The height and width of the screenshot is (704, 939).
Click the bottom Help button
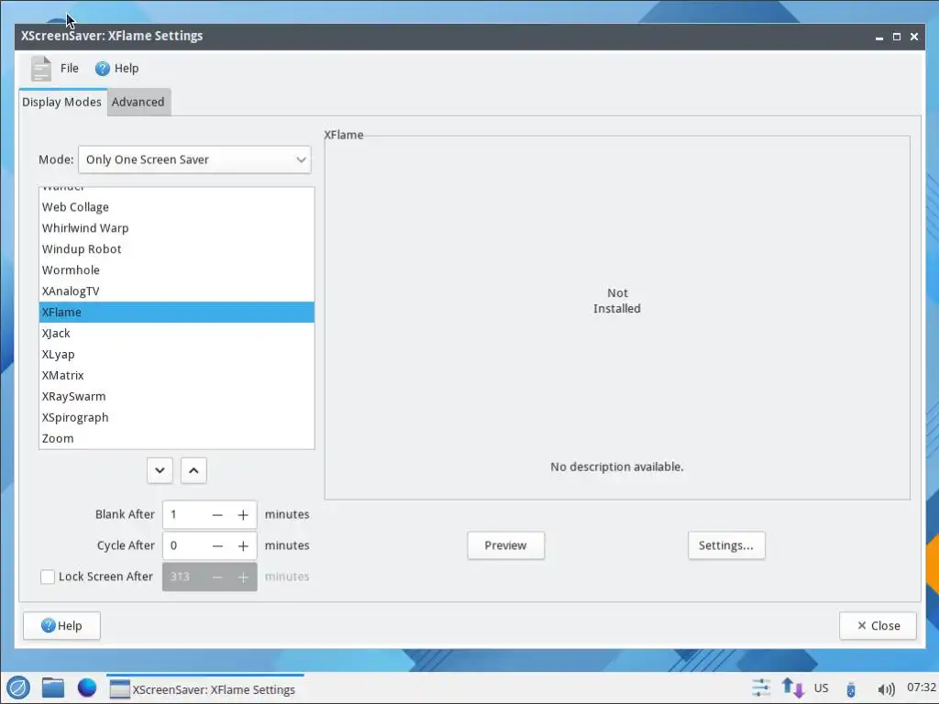click(x=61, y=625)
